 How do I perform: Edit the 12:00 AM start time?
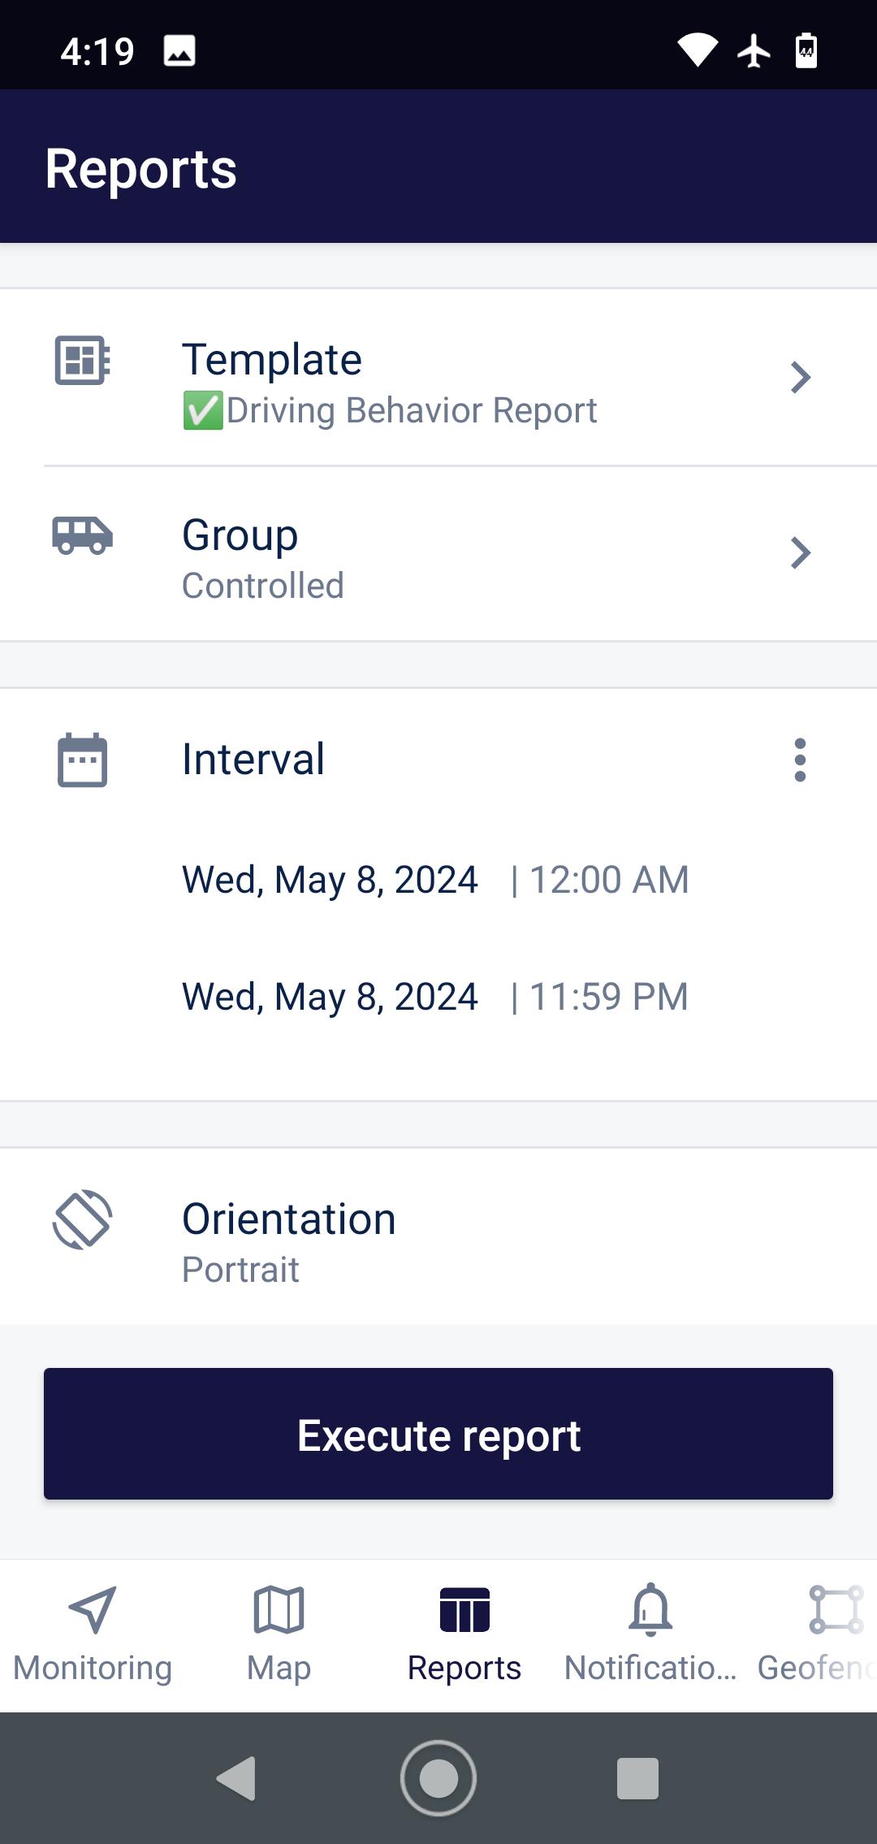[x=609, y=880]
